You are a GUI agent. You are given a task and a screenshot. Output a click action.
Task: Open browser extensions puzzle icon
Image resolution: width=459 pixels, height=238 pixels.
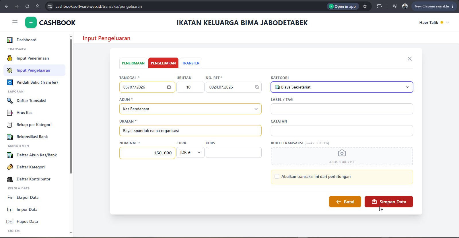[380, 6]
